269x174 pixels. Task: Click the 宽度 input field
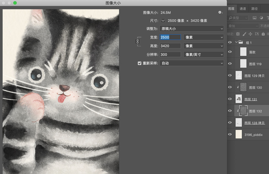pos(170,37)
